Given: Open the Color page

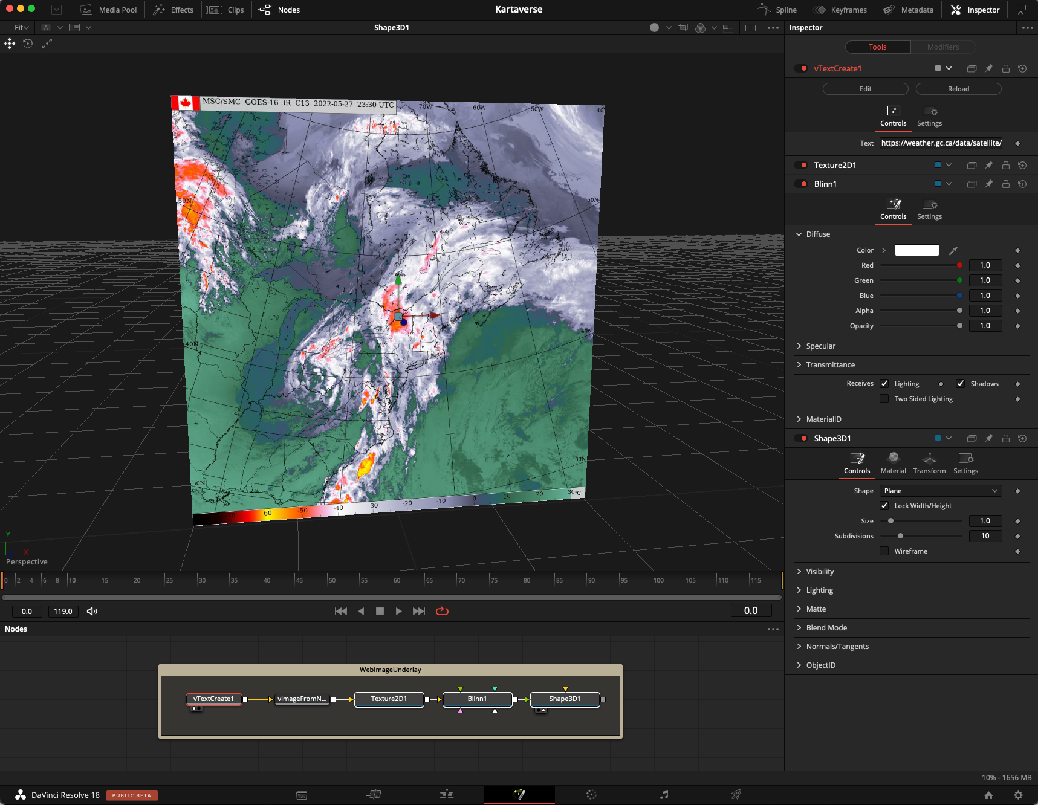Looking at the screenshot, I should (x=591, y=795).
